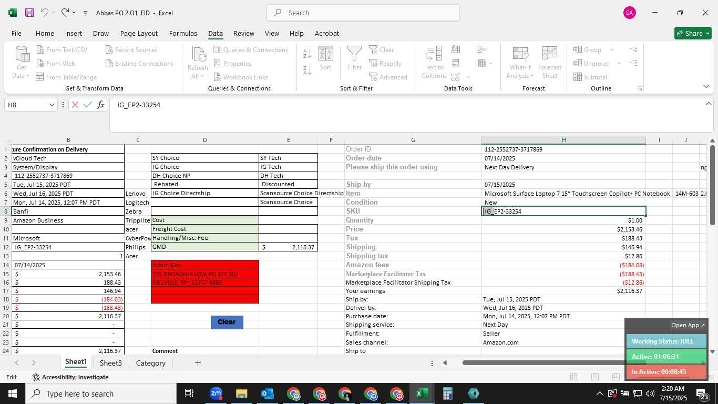This screenshot has height=404, width=718.
Task: Click Accessibility: Investigate in status bar
Action: tap(70, 377)
